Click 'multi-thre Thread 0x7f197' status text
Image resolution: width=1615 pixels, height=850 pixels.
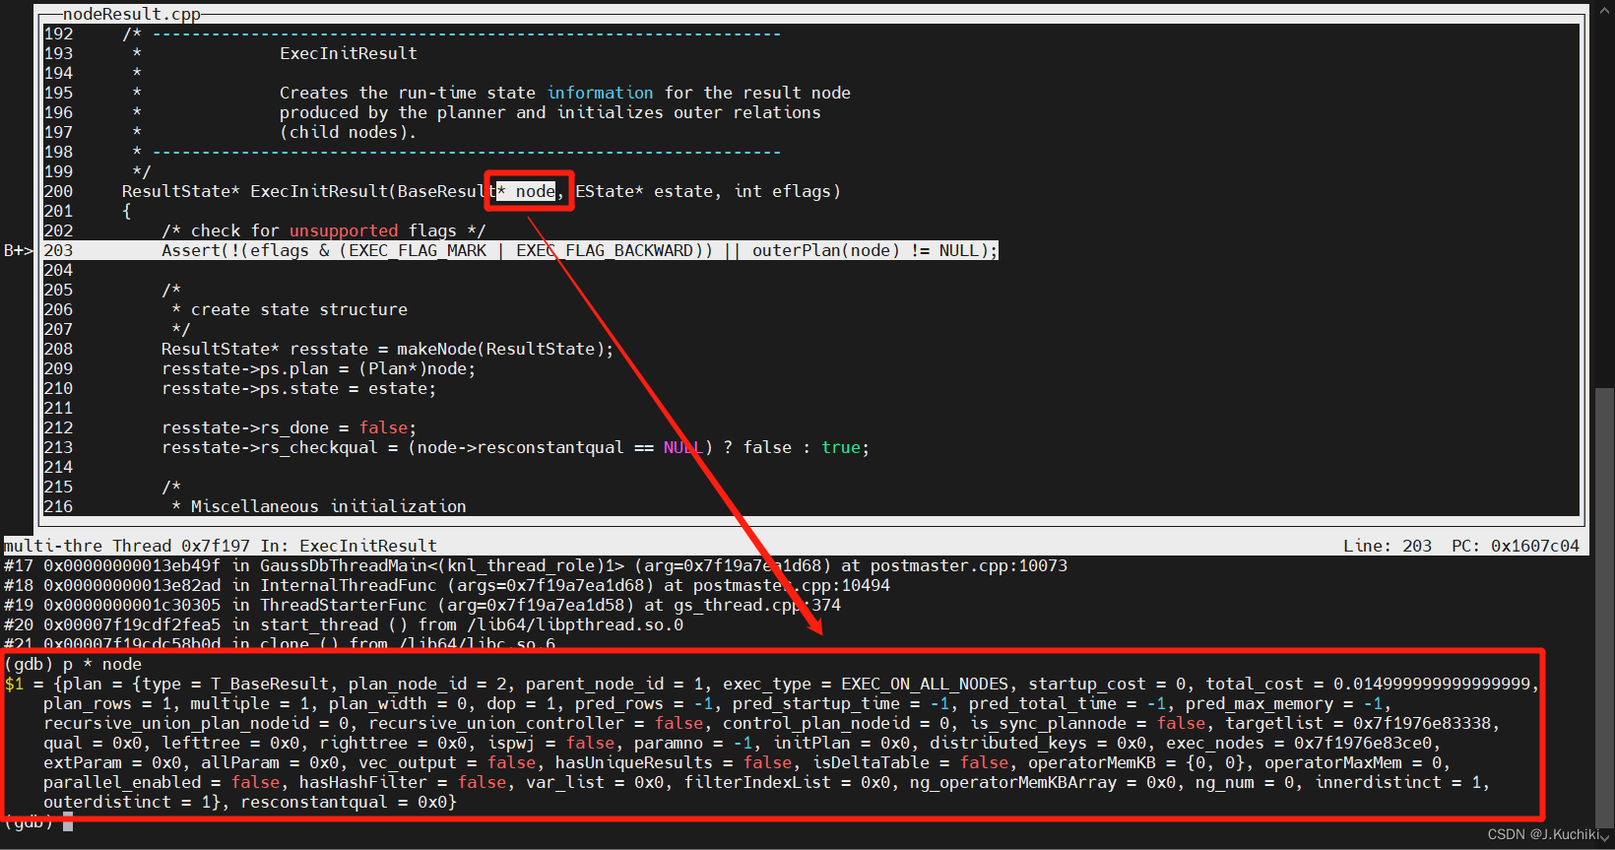click(x=127, y=546)
